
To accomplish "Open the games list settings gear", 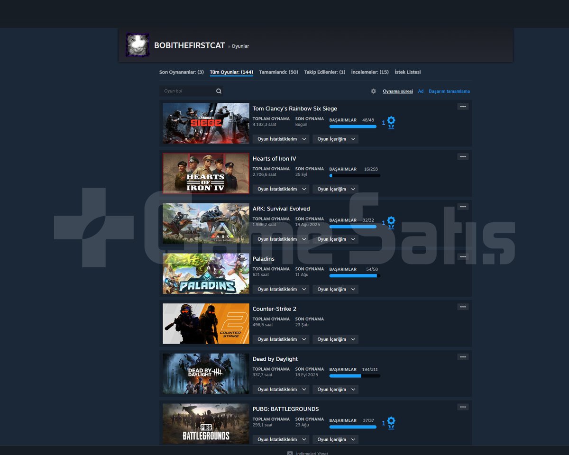I will (x=374, y=91).
